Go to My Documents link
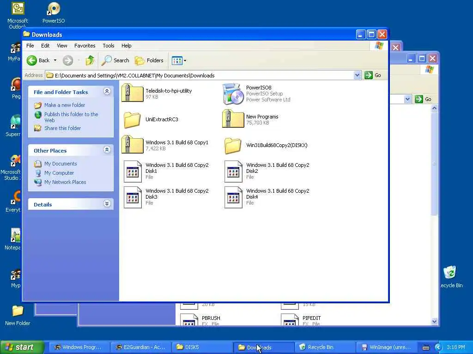 click(61, 164)
